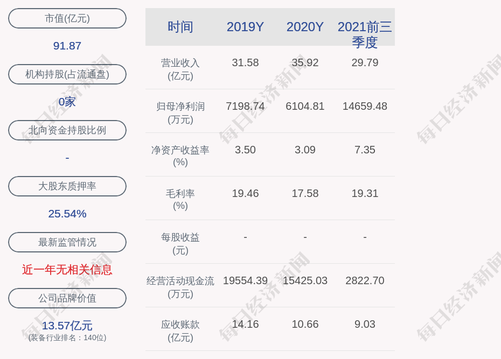Select the 营业收入 row label

click(x=180, y=69)
